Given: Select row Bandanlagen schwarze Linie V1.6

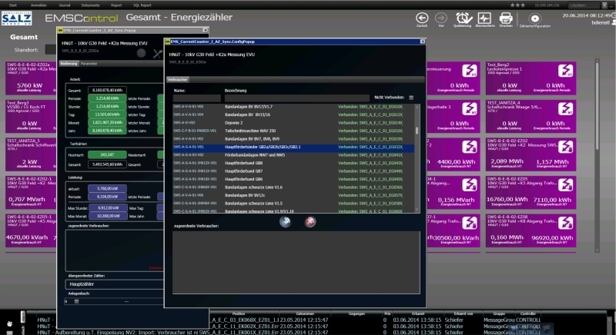Looking at the screenshot, I should pyautogui.click(x=293, y=187).
